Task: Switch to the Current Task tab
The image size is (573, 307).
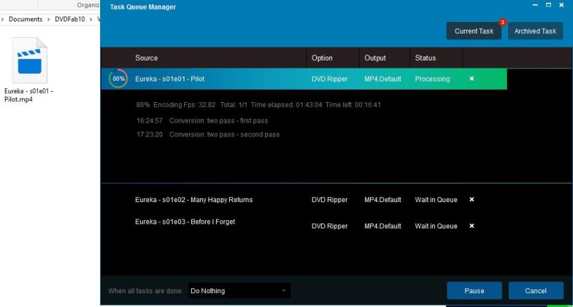Action: pos(474,31)
